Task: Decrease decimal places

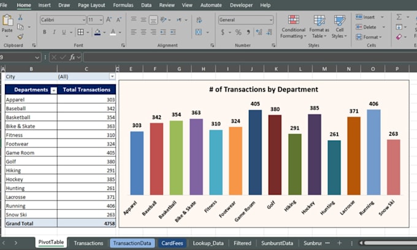Action: click(x=269, y=32)
